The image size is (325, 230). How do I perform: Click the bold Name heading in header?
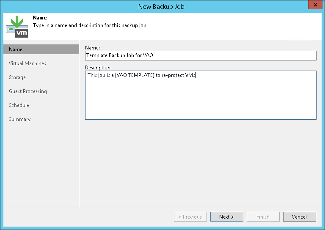tap(40, 18)
